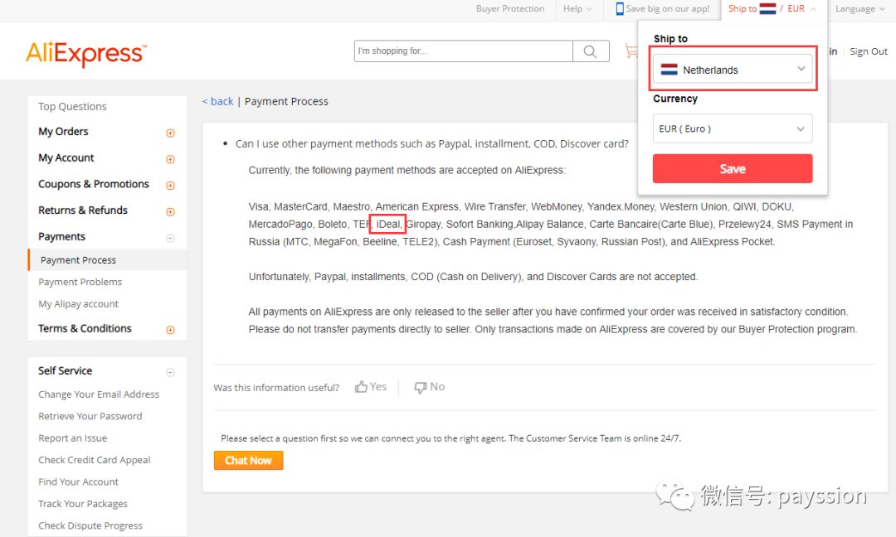Go back via the back link
Image resolution: width=896 pixels, height=537 pixels.
pos(217,102)
